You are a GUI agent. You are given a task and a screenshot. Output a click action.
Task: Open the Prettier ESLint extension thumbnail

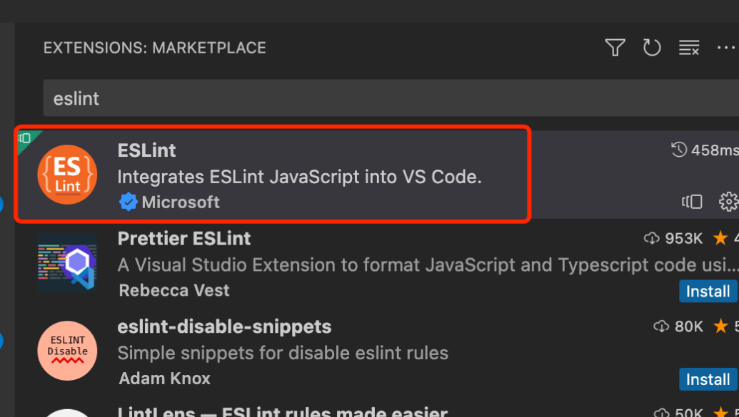click(x=67, y=262)
